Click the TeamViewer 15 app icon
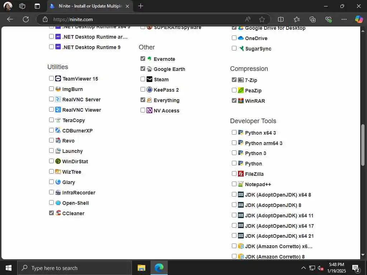Viewport: 367px width, 275px height. (58, 78)
